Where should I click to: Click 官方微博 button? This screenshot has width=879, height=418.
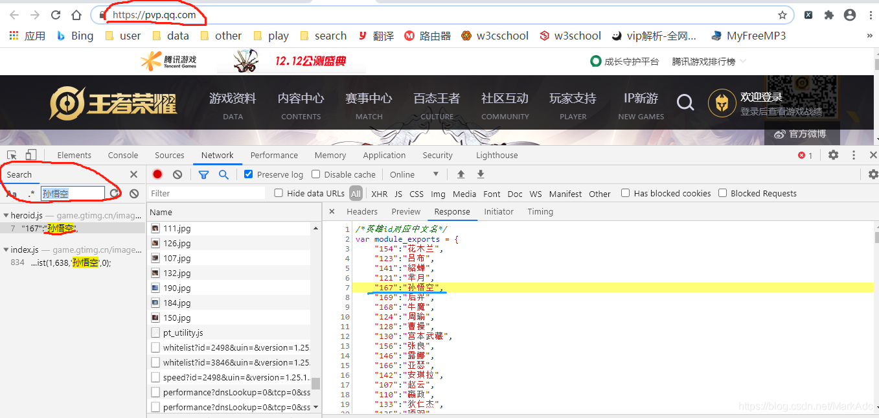click(x=801, y=134)
